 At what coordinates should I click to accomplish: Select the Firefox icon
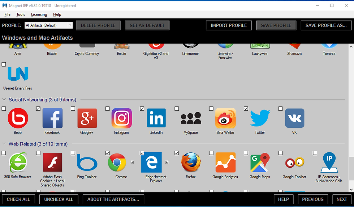pos(191,162)
